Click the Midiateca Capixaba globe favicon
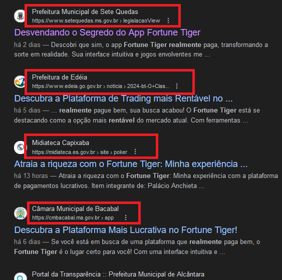 [21, 147]
